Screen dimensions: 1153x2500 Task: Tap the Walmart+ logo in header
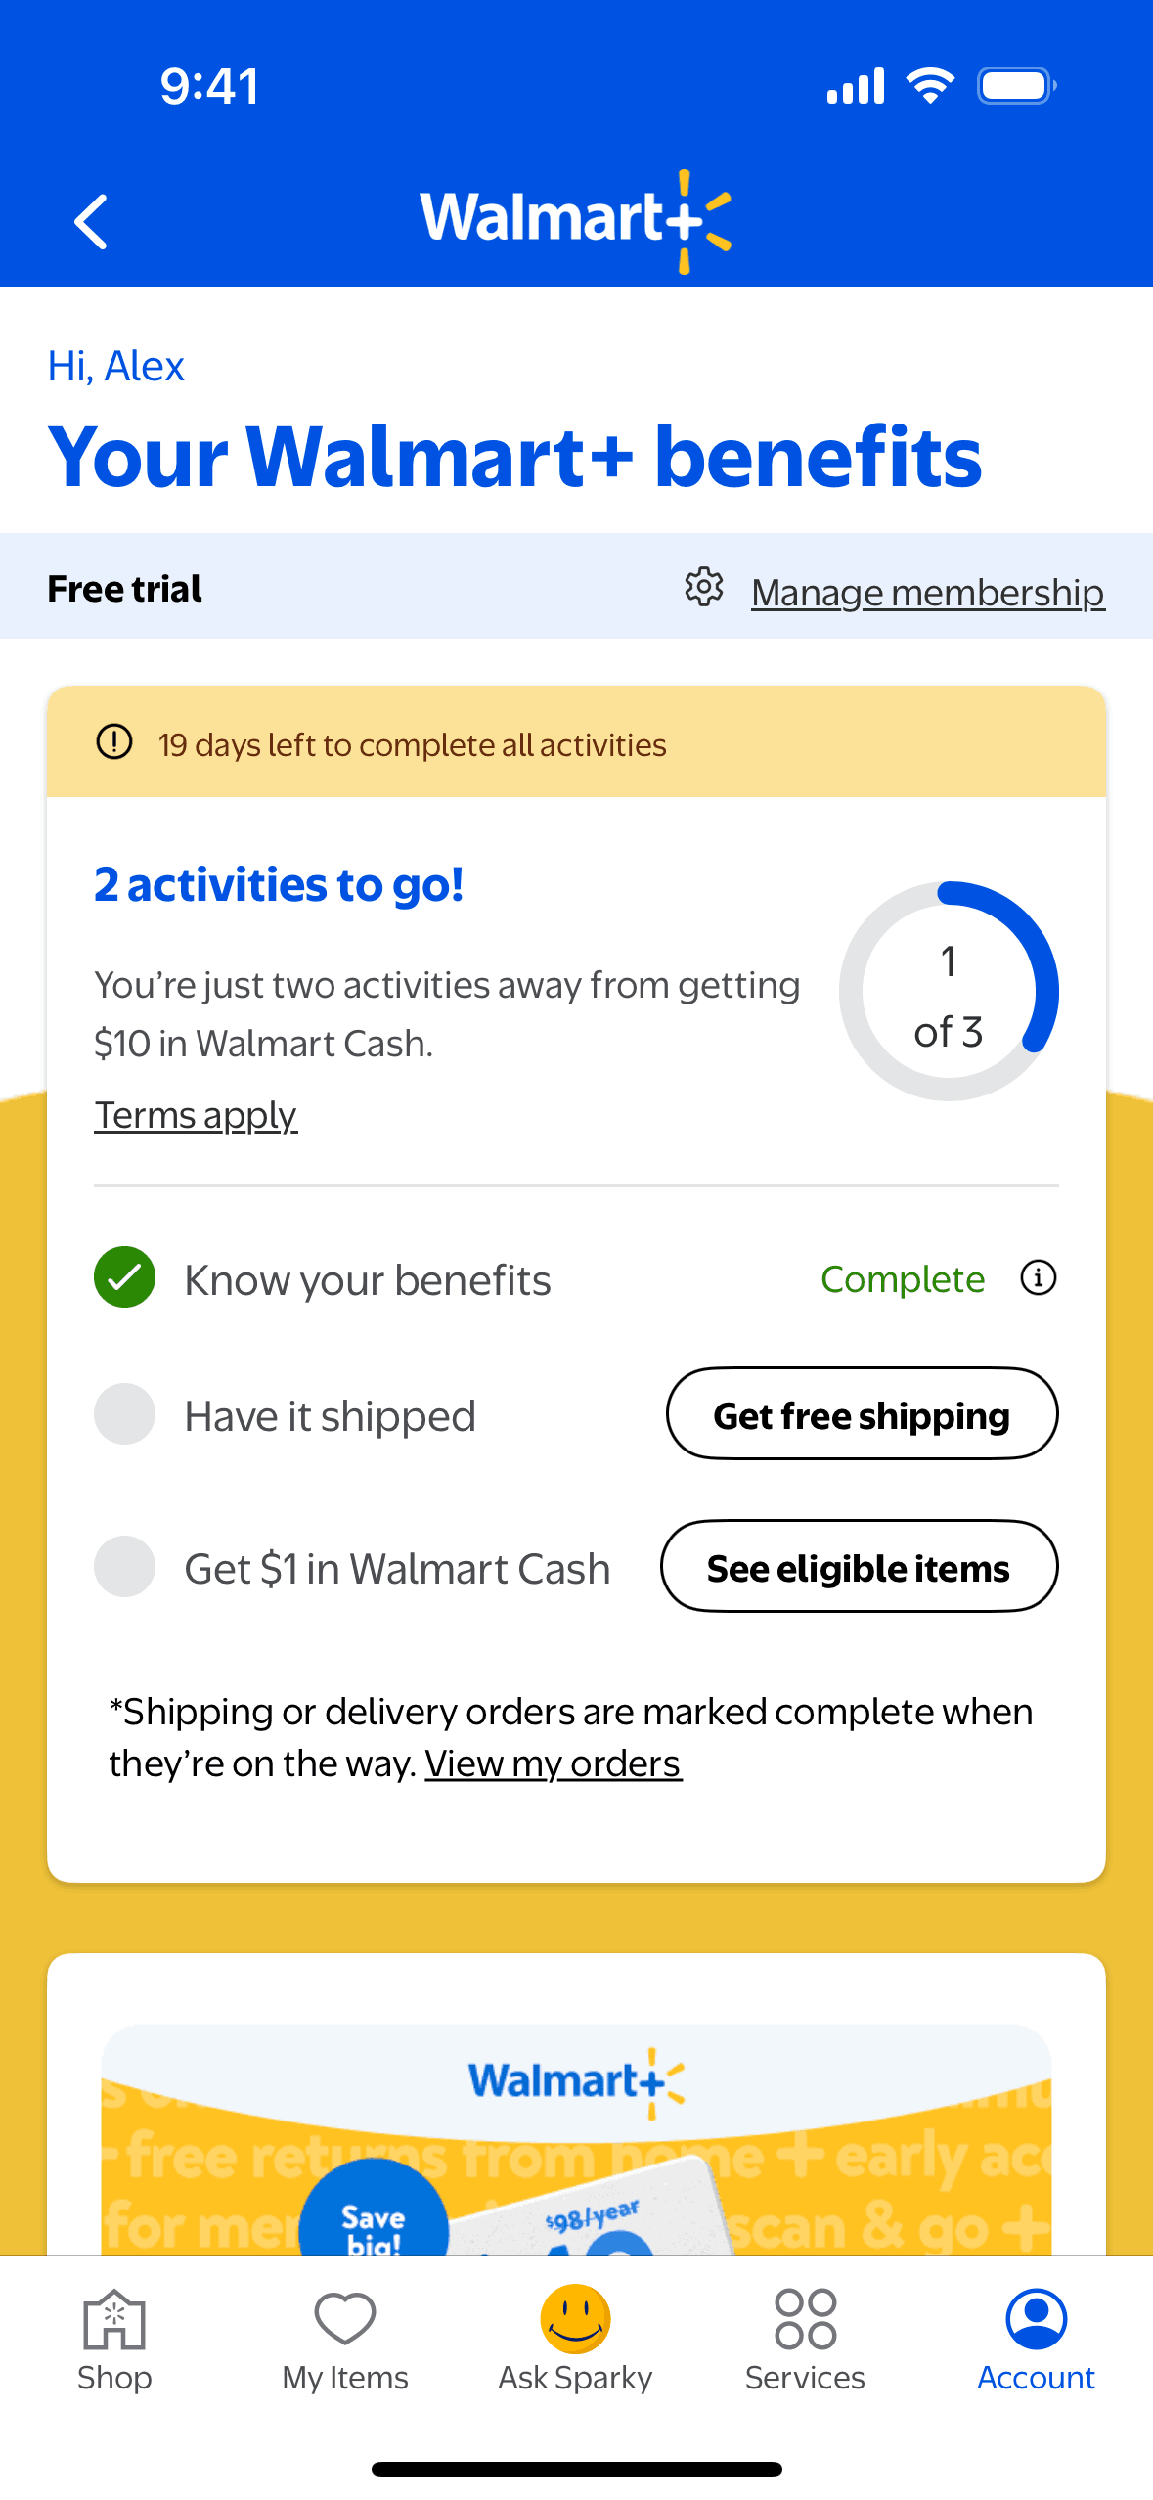[576, 219]
